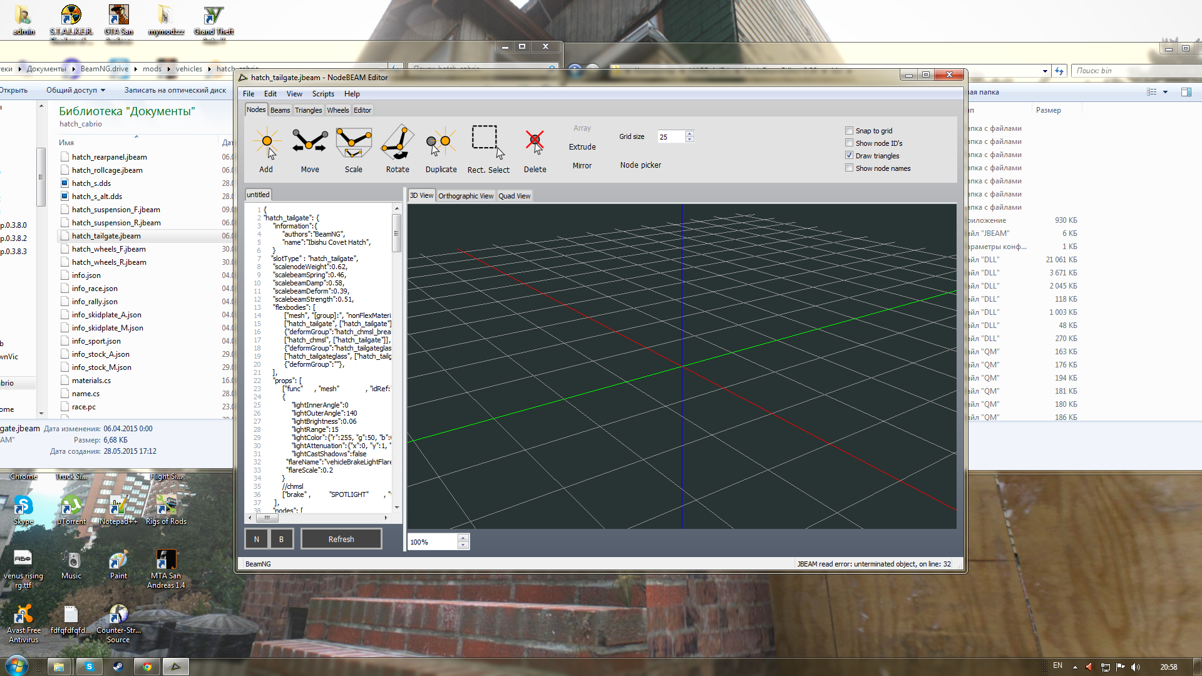Click Windows Start button
This screenshot has width=1202, height=676.
tap(17, 666)
